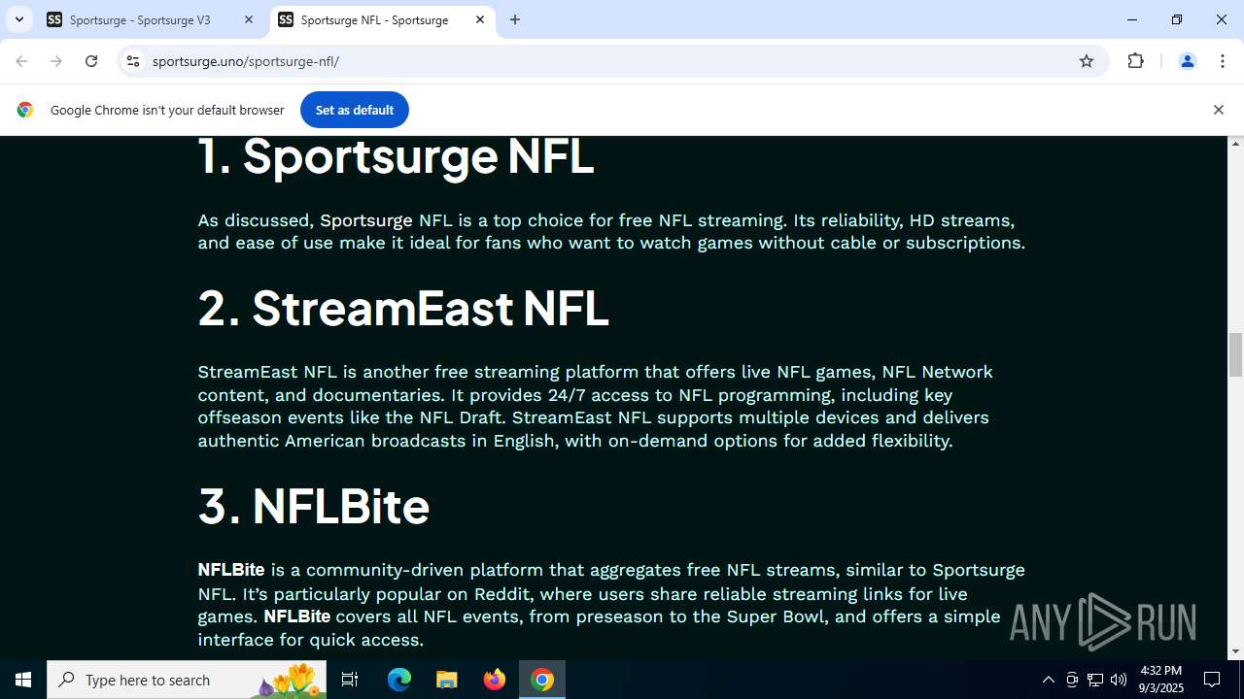The image size is (1244, 699).
Task: Open network status tray icon
Action: tap(1095, 680)
